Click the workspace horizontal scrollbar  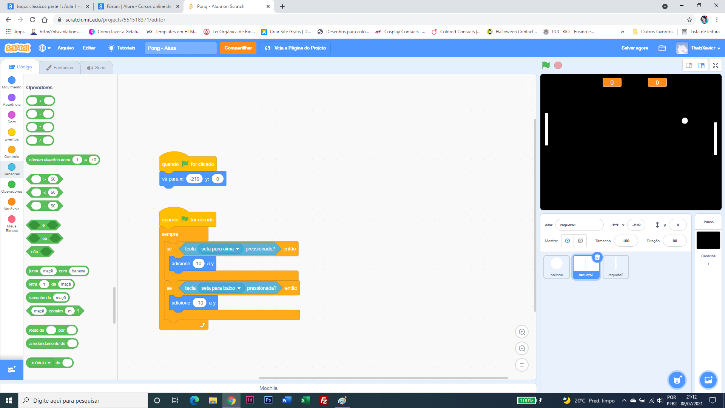383,378
